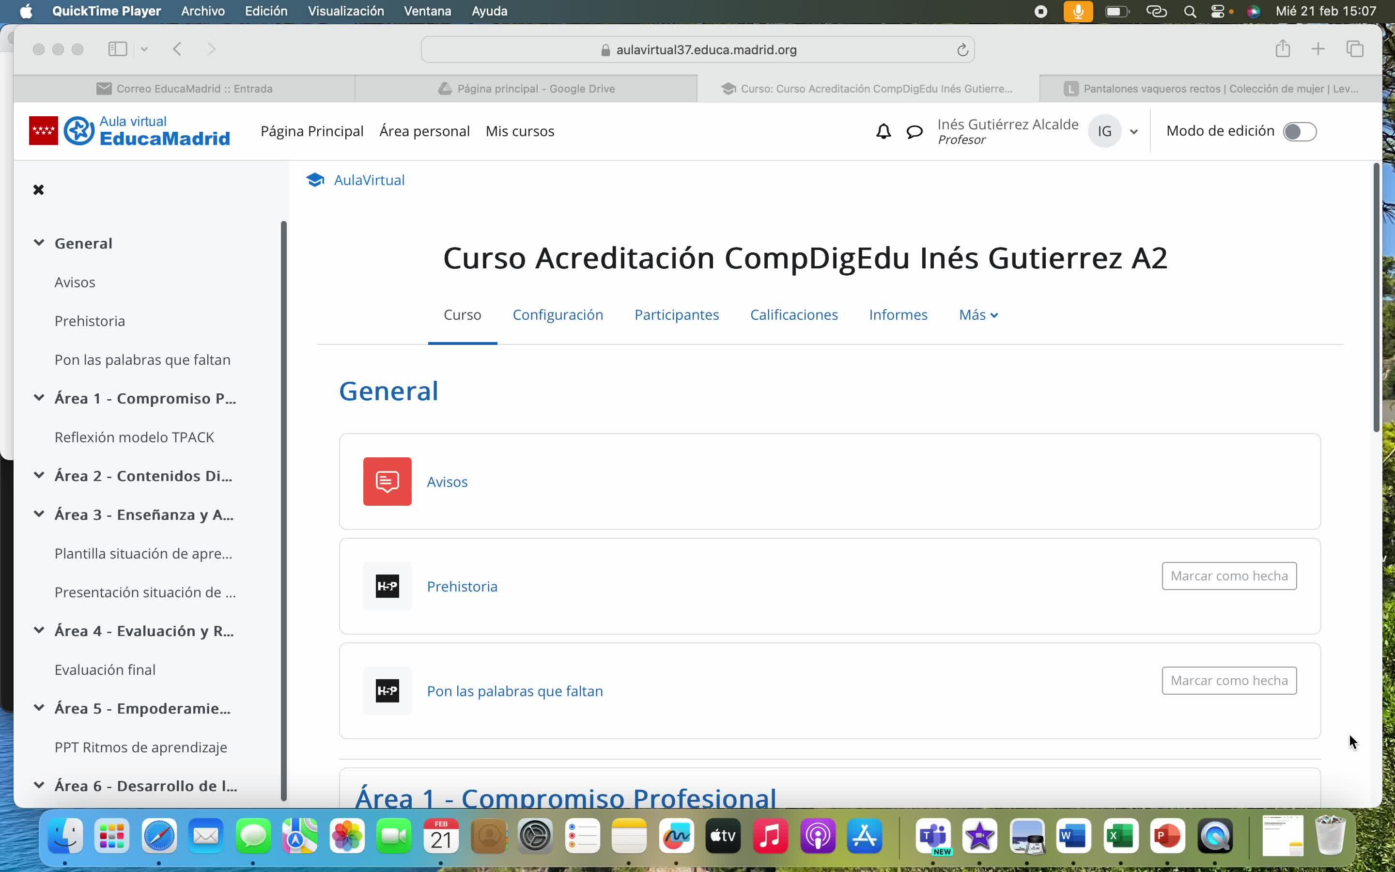Image resolution: width=1395 pixels, height=872 pixels.
Task: Open Control Center in menu bar
Action: coord(1217,12)
